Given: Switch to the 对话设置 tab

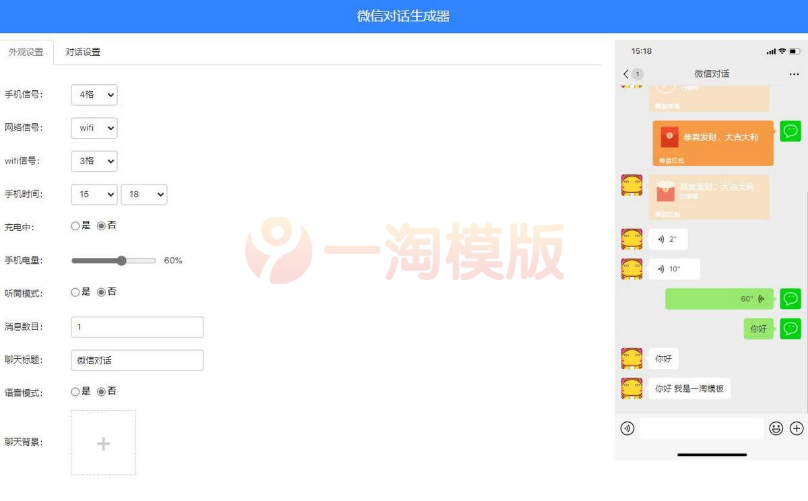Looking at the screenshot, I should point(83,52).
